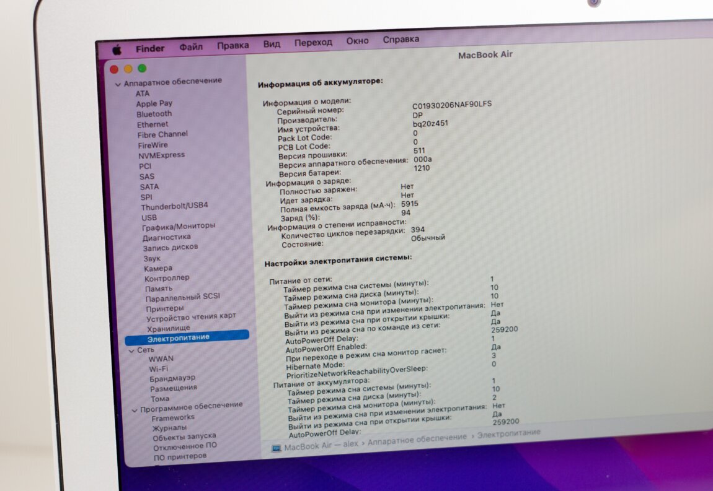Select Хранилище in the sidebar

click(168, 328)
